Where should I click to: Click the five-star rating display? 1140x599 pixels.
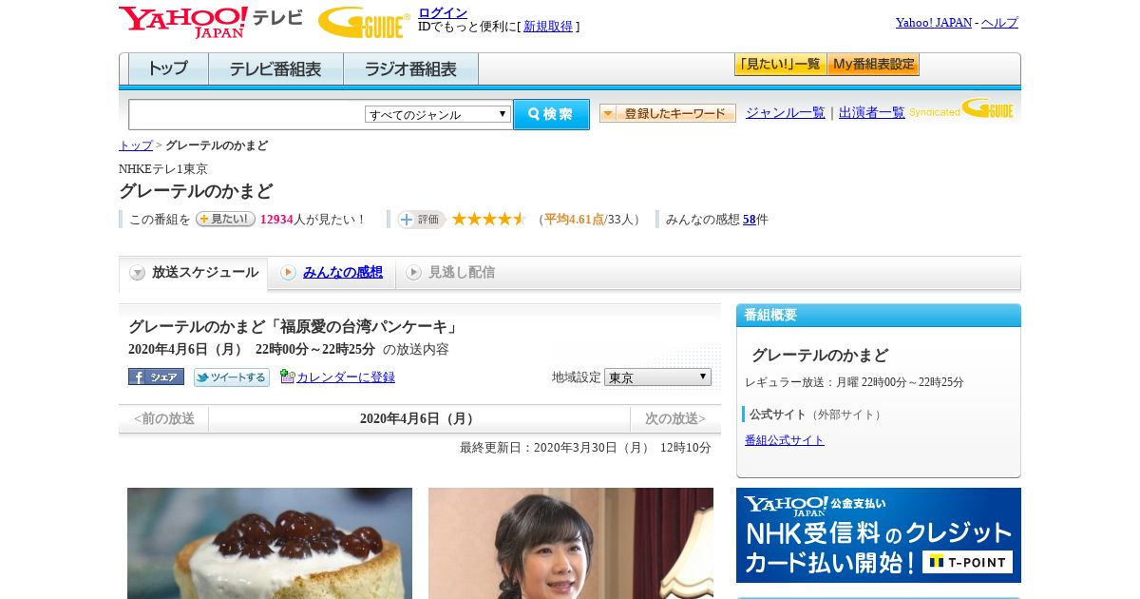tap(489, 219)
